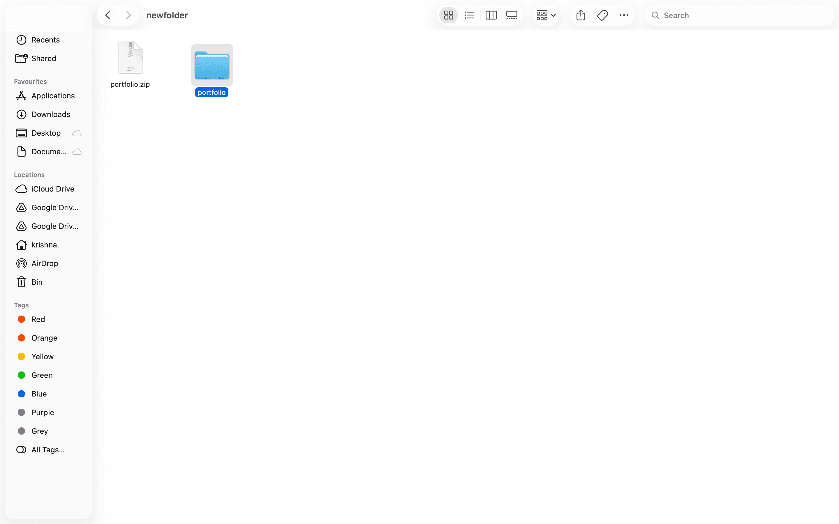Open the second Google Drive location

[49, 226]
